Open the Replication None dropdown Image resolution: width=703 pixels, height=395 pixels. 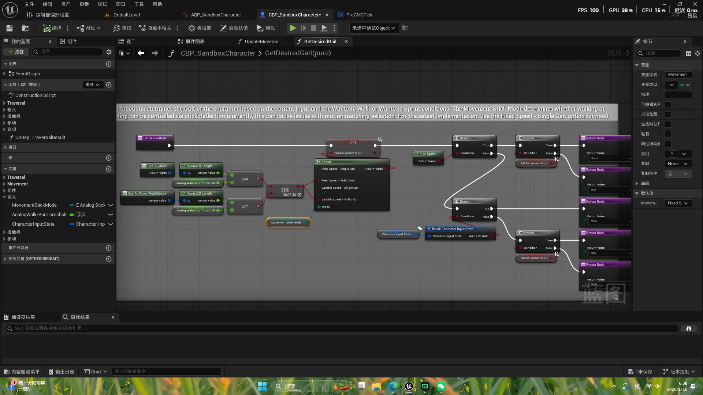pyautogui.click(x=678, y=164)
